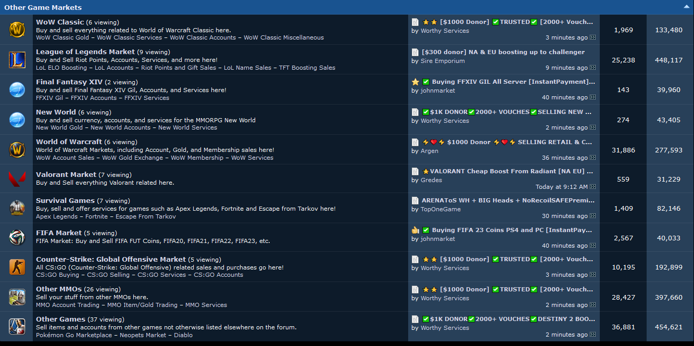Image resolution: width=694 pixels, height=346 pixels.
Task: Click the Counter-Strike forum icon
Action: [x=17, y=267]
